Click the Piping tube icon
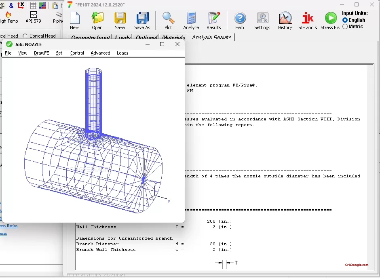 click(59, 15)
